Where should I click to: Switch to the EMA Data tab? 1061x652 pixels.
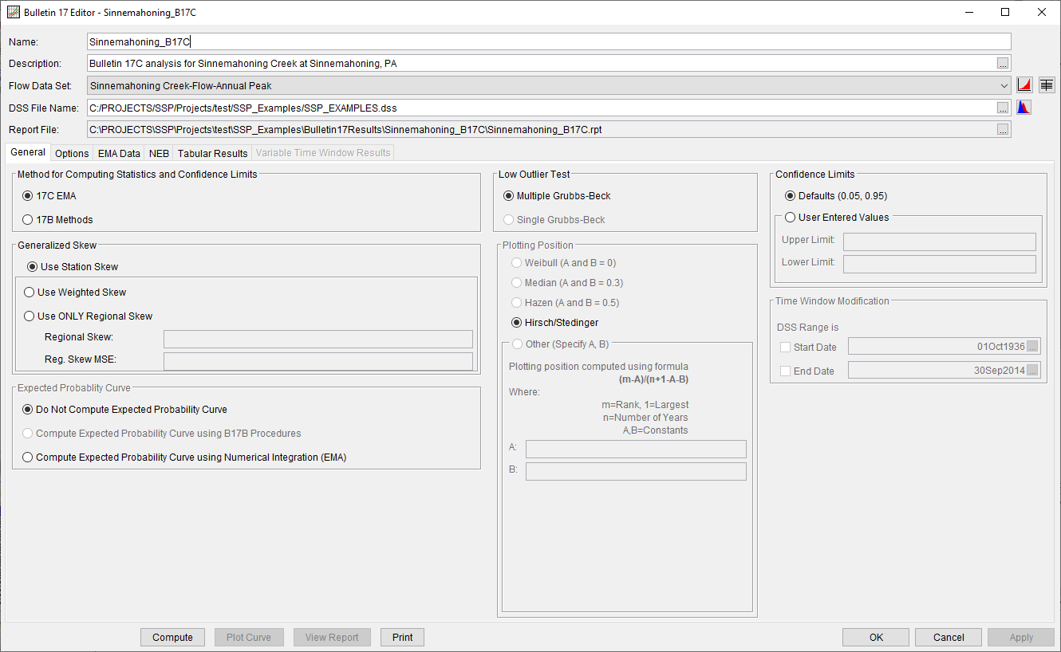coord(119,153)
